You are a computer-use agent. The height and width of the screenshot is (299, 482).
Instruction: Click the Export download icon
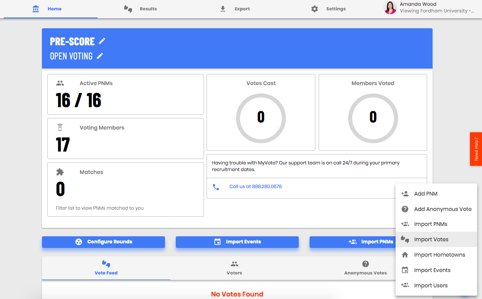click(x=223, y=9)
